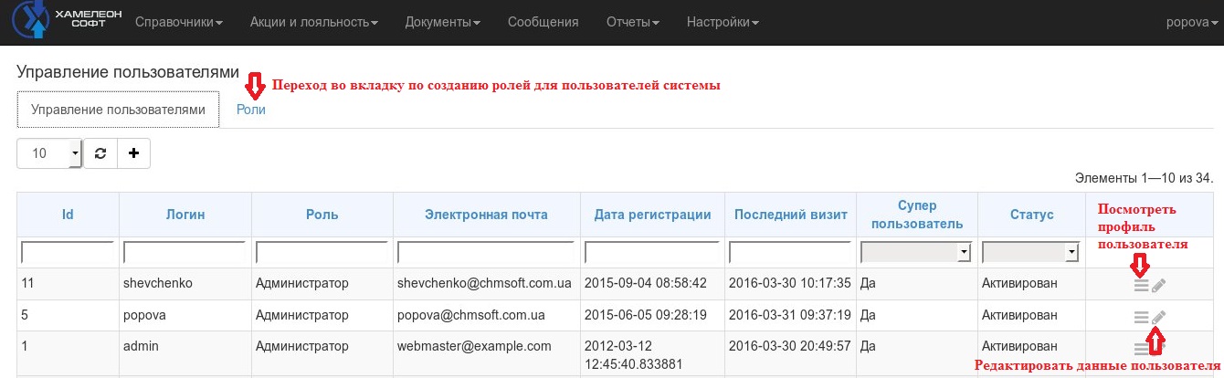This screenshot has width=1224, height=378.
Task: Edit pencil icon in popova row
Action: coord(1158,317)
